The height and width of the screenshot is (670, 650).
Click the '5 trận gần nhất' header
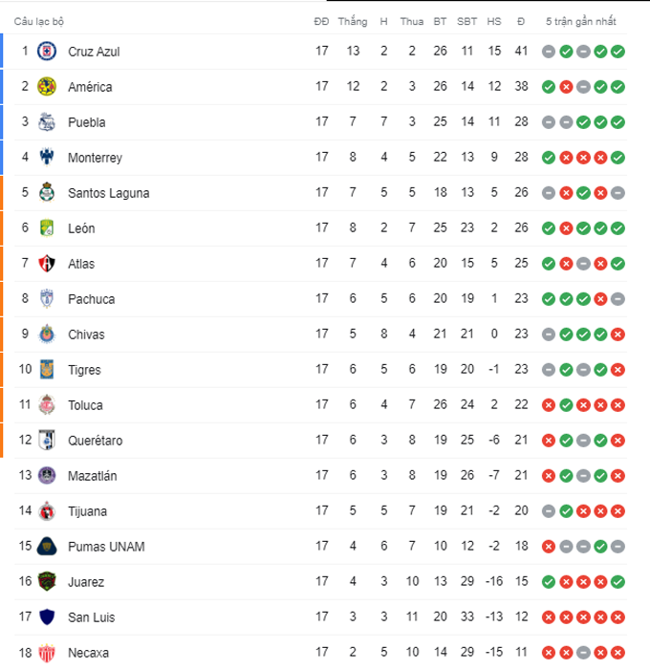point(581,21)
